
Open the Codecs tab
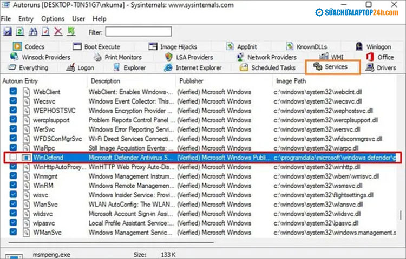[x=29, y=47]
